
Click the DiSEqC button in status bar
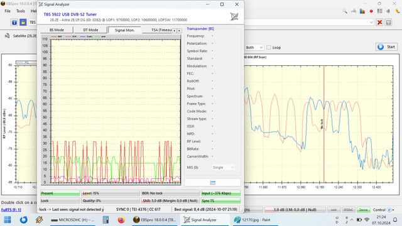coord(348,210)
